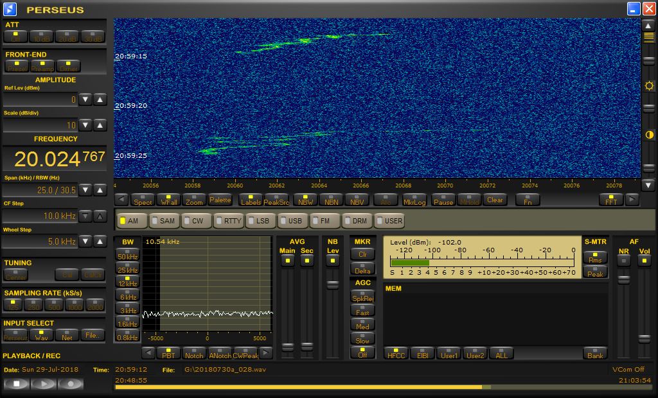This screenshot has width=658, height=398.
Task: Increase the Ref Lev value
Action: (100, 99)
